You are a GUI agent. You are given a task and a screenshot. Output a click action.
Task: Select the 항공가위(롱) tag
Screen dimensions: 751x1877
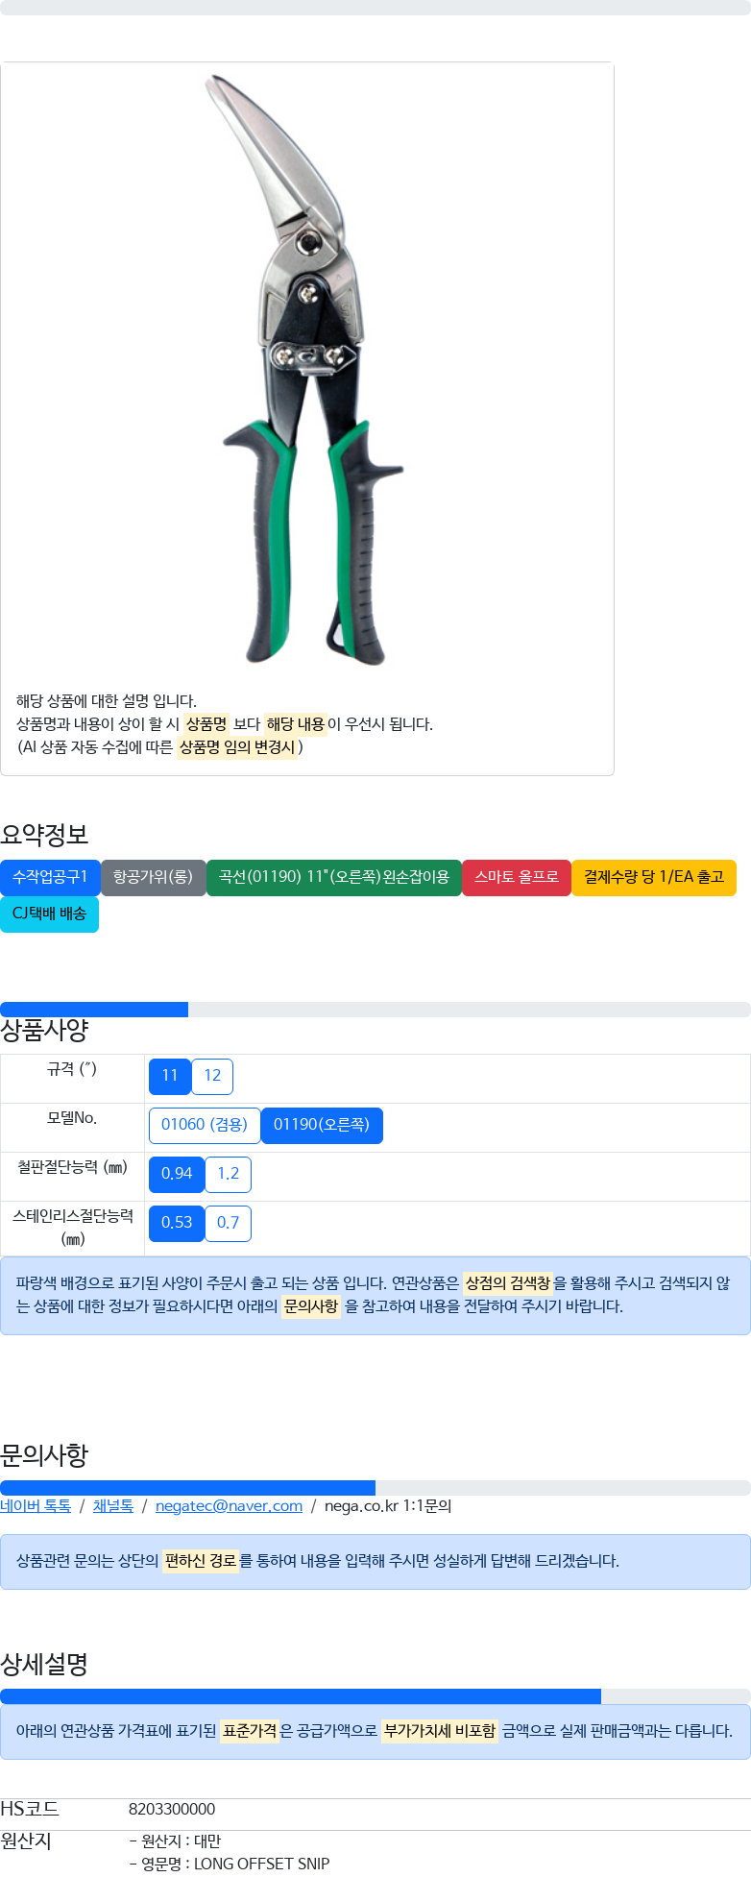coord(154,877)
